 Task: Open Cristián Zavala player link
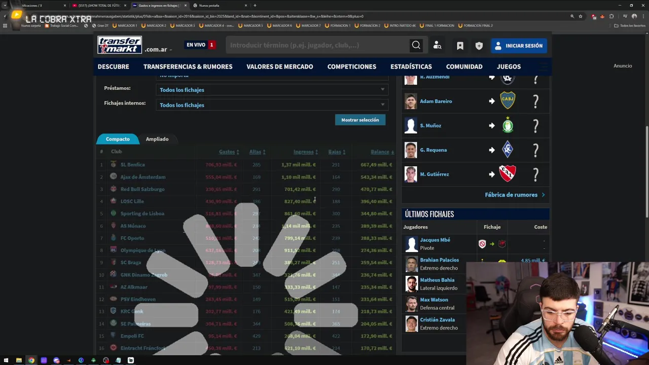point(437,319)
